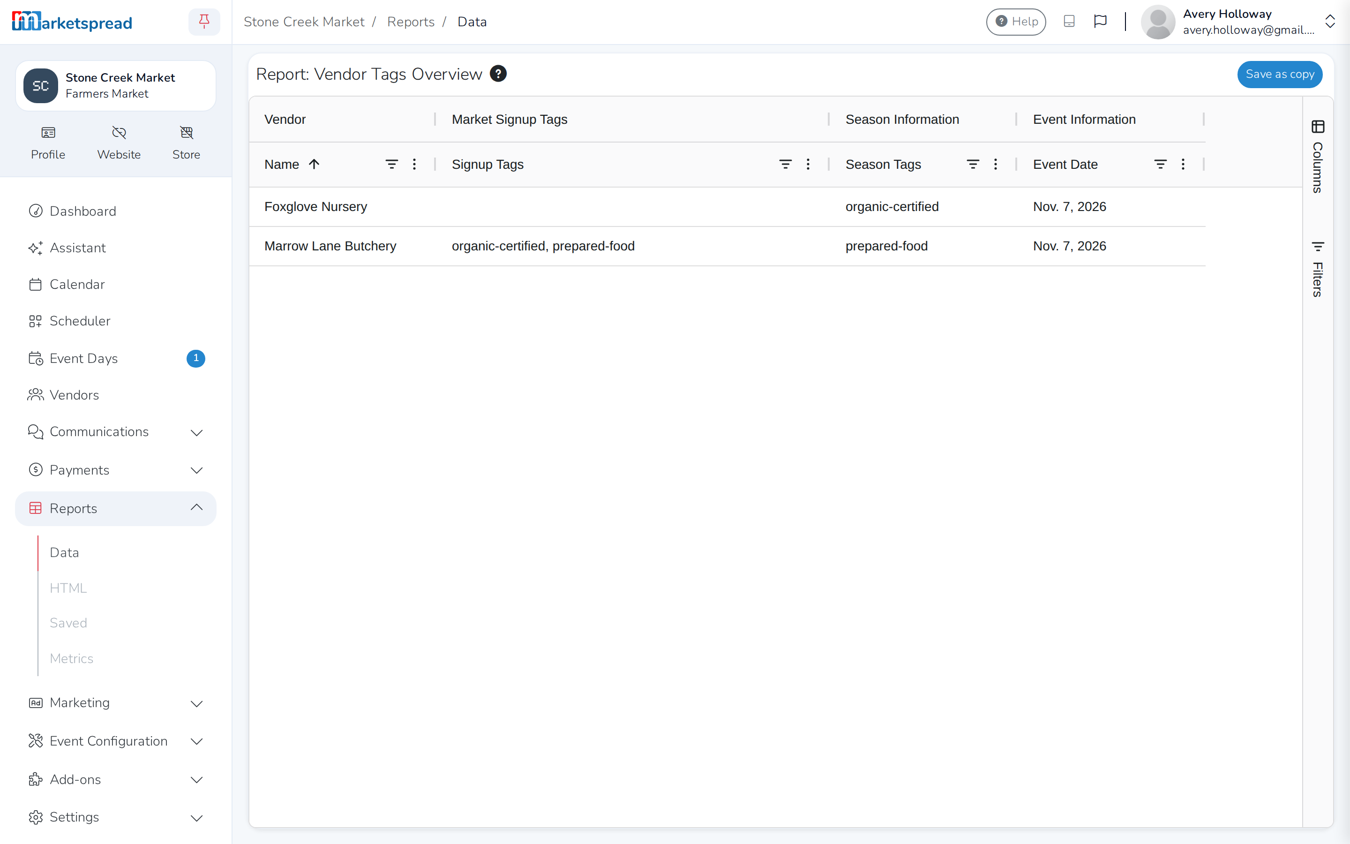Screen dimensions: 1350x844
Task: Click the pin sidebar icon
Action: (x=204, y=22)
